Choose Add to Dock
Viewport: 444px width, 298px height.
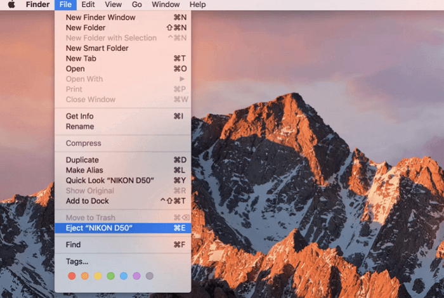[123, 201]
